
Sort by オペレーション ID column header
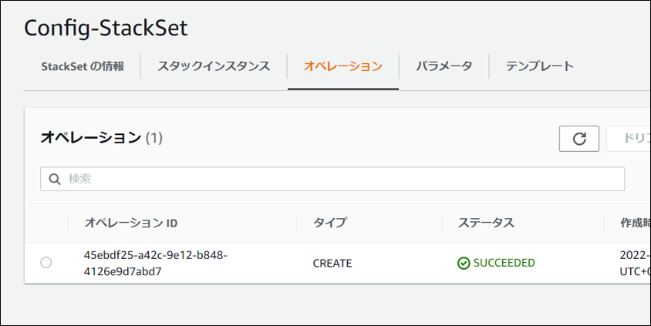point(131,223)
